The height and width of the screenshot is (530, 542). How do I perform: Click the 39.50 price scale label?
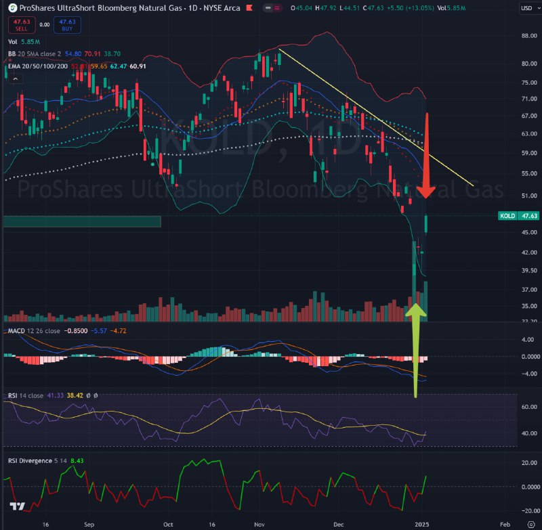pos(529,270)
